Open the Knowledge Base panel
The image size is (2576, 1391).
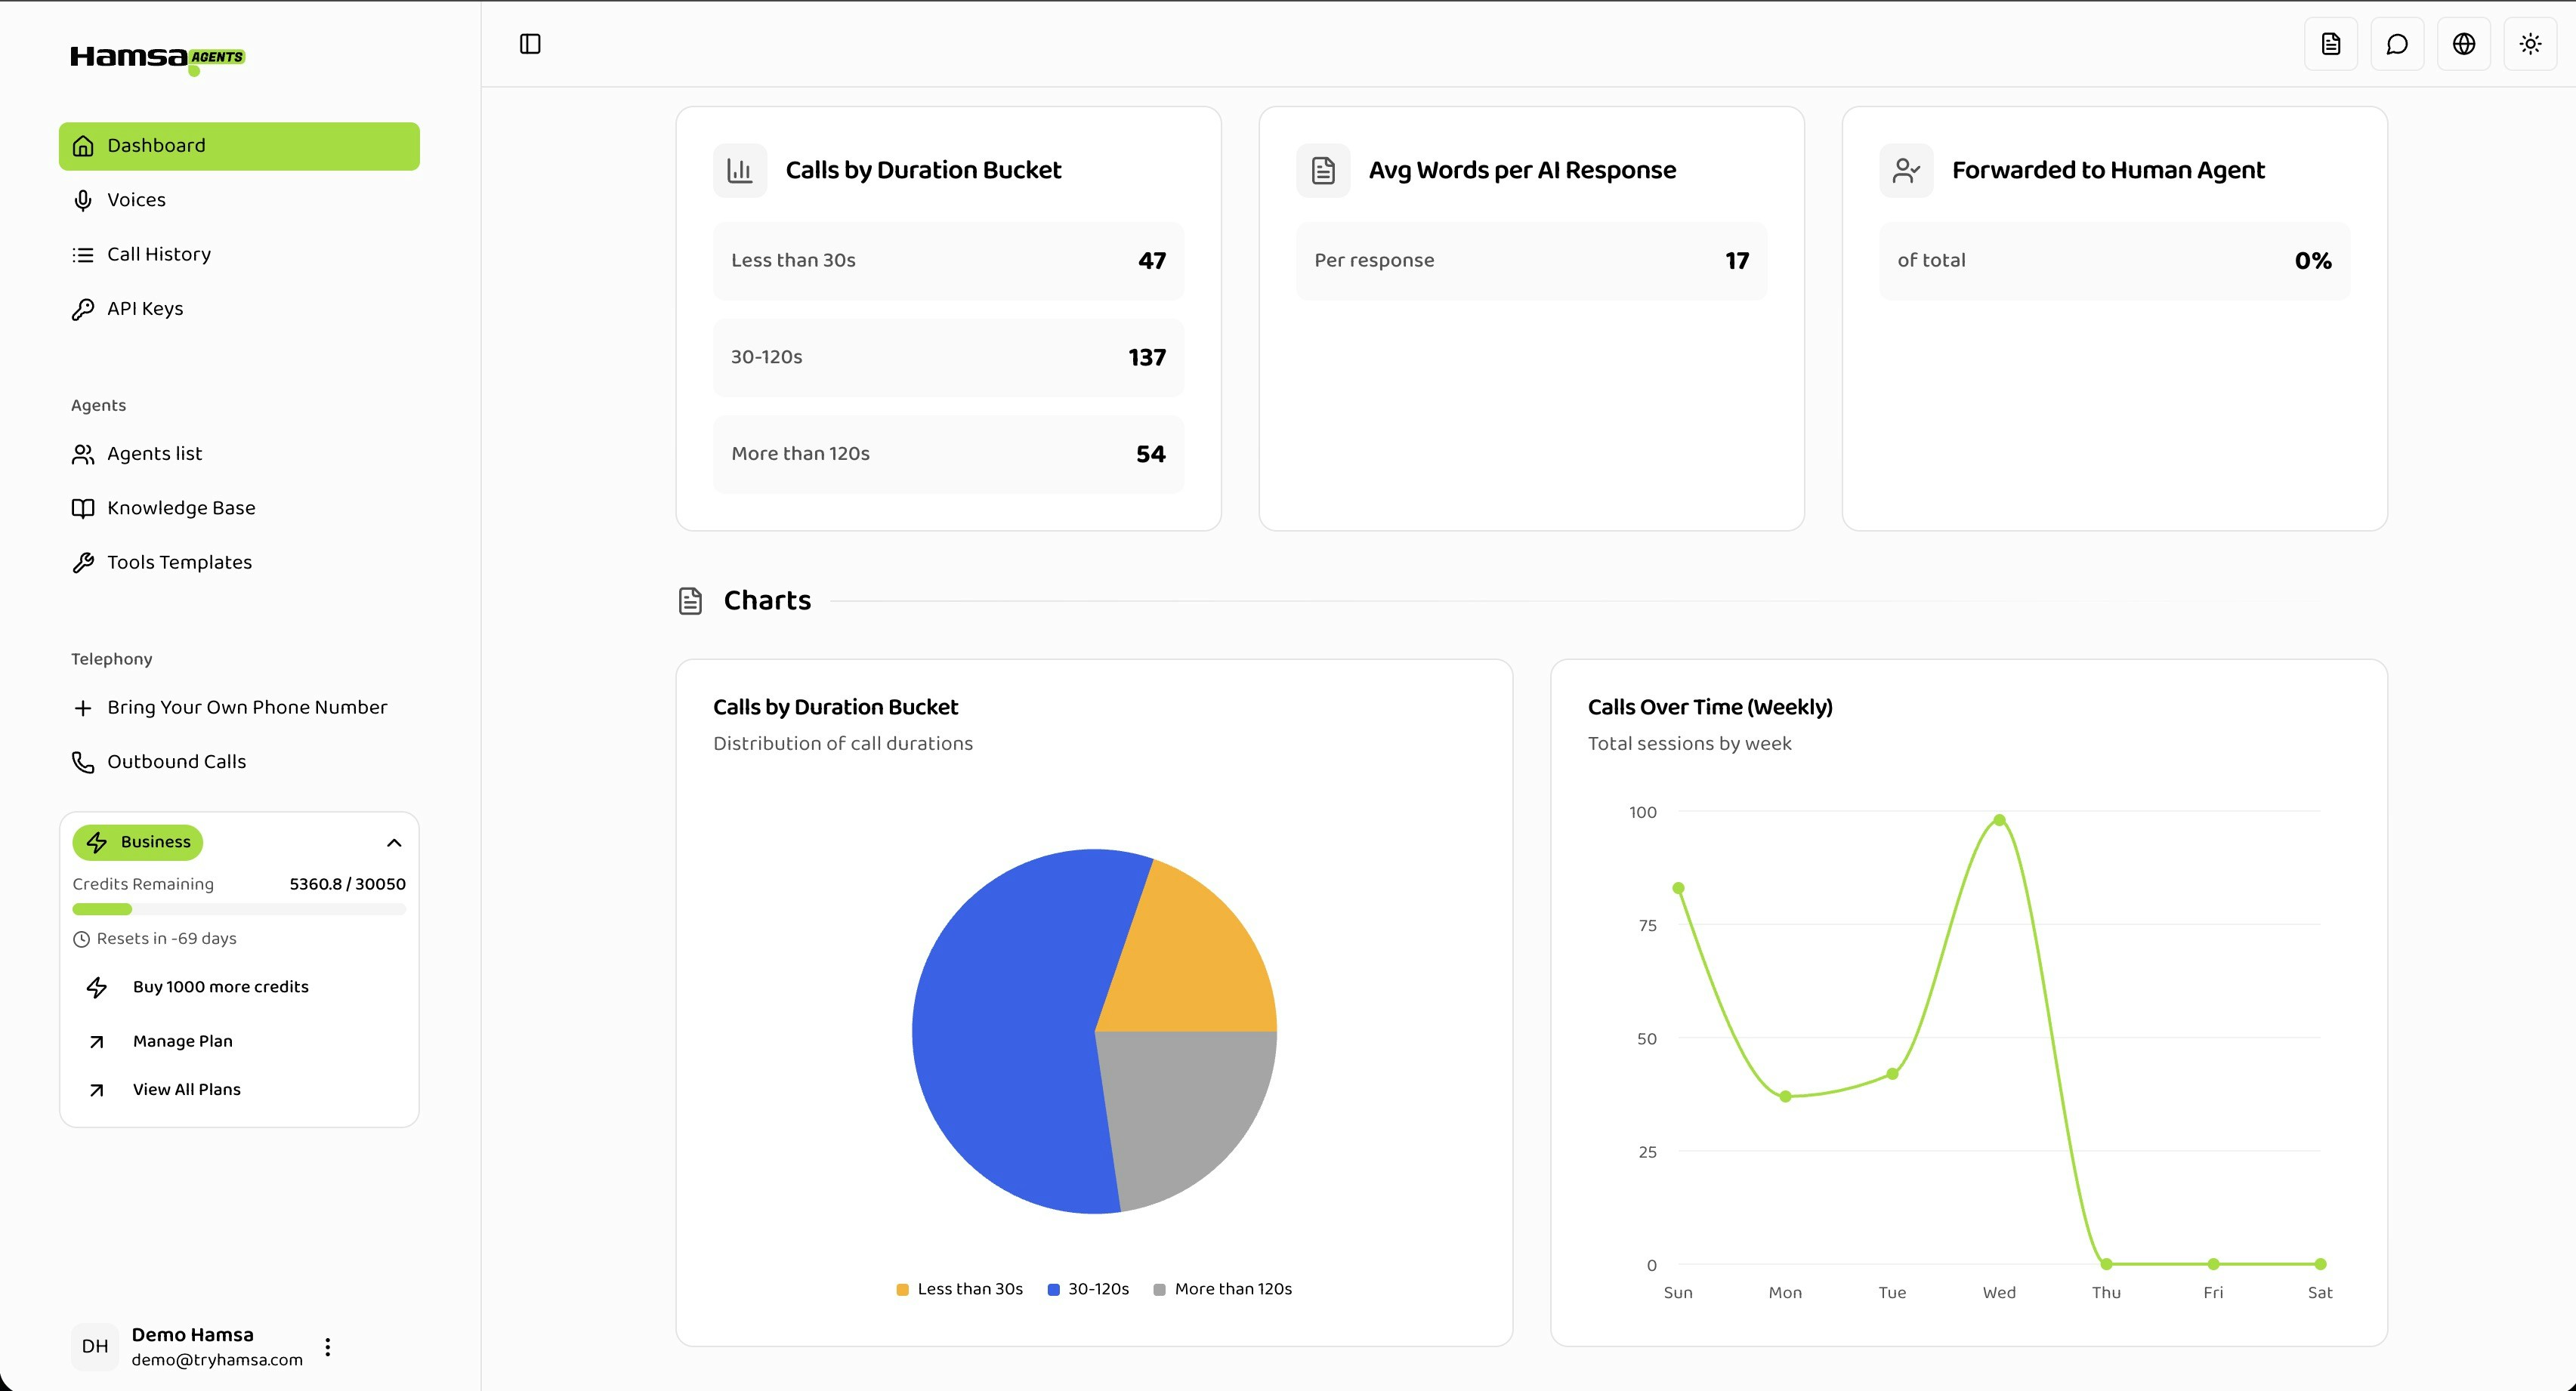(181, 507)
